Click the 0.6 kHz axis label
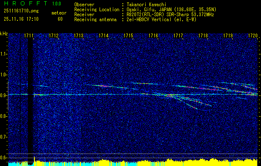261x166 pixels. pos(3,158)
